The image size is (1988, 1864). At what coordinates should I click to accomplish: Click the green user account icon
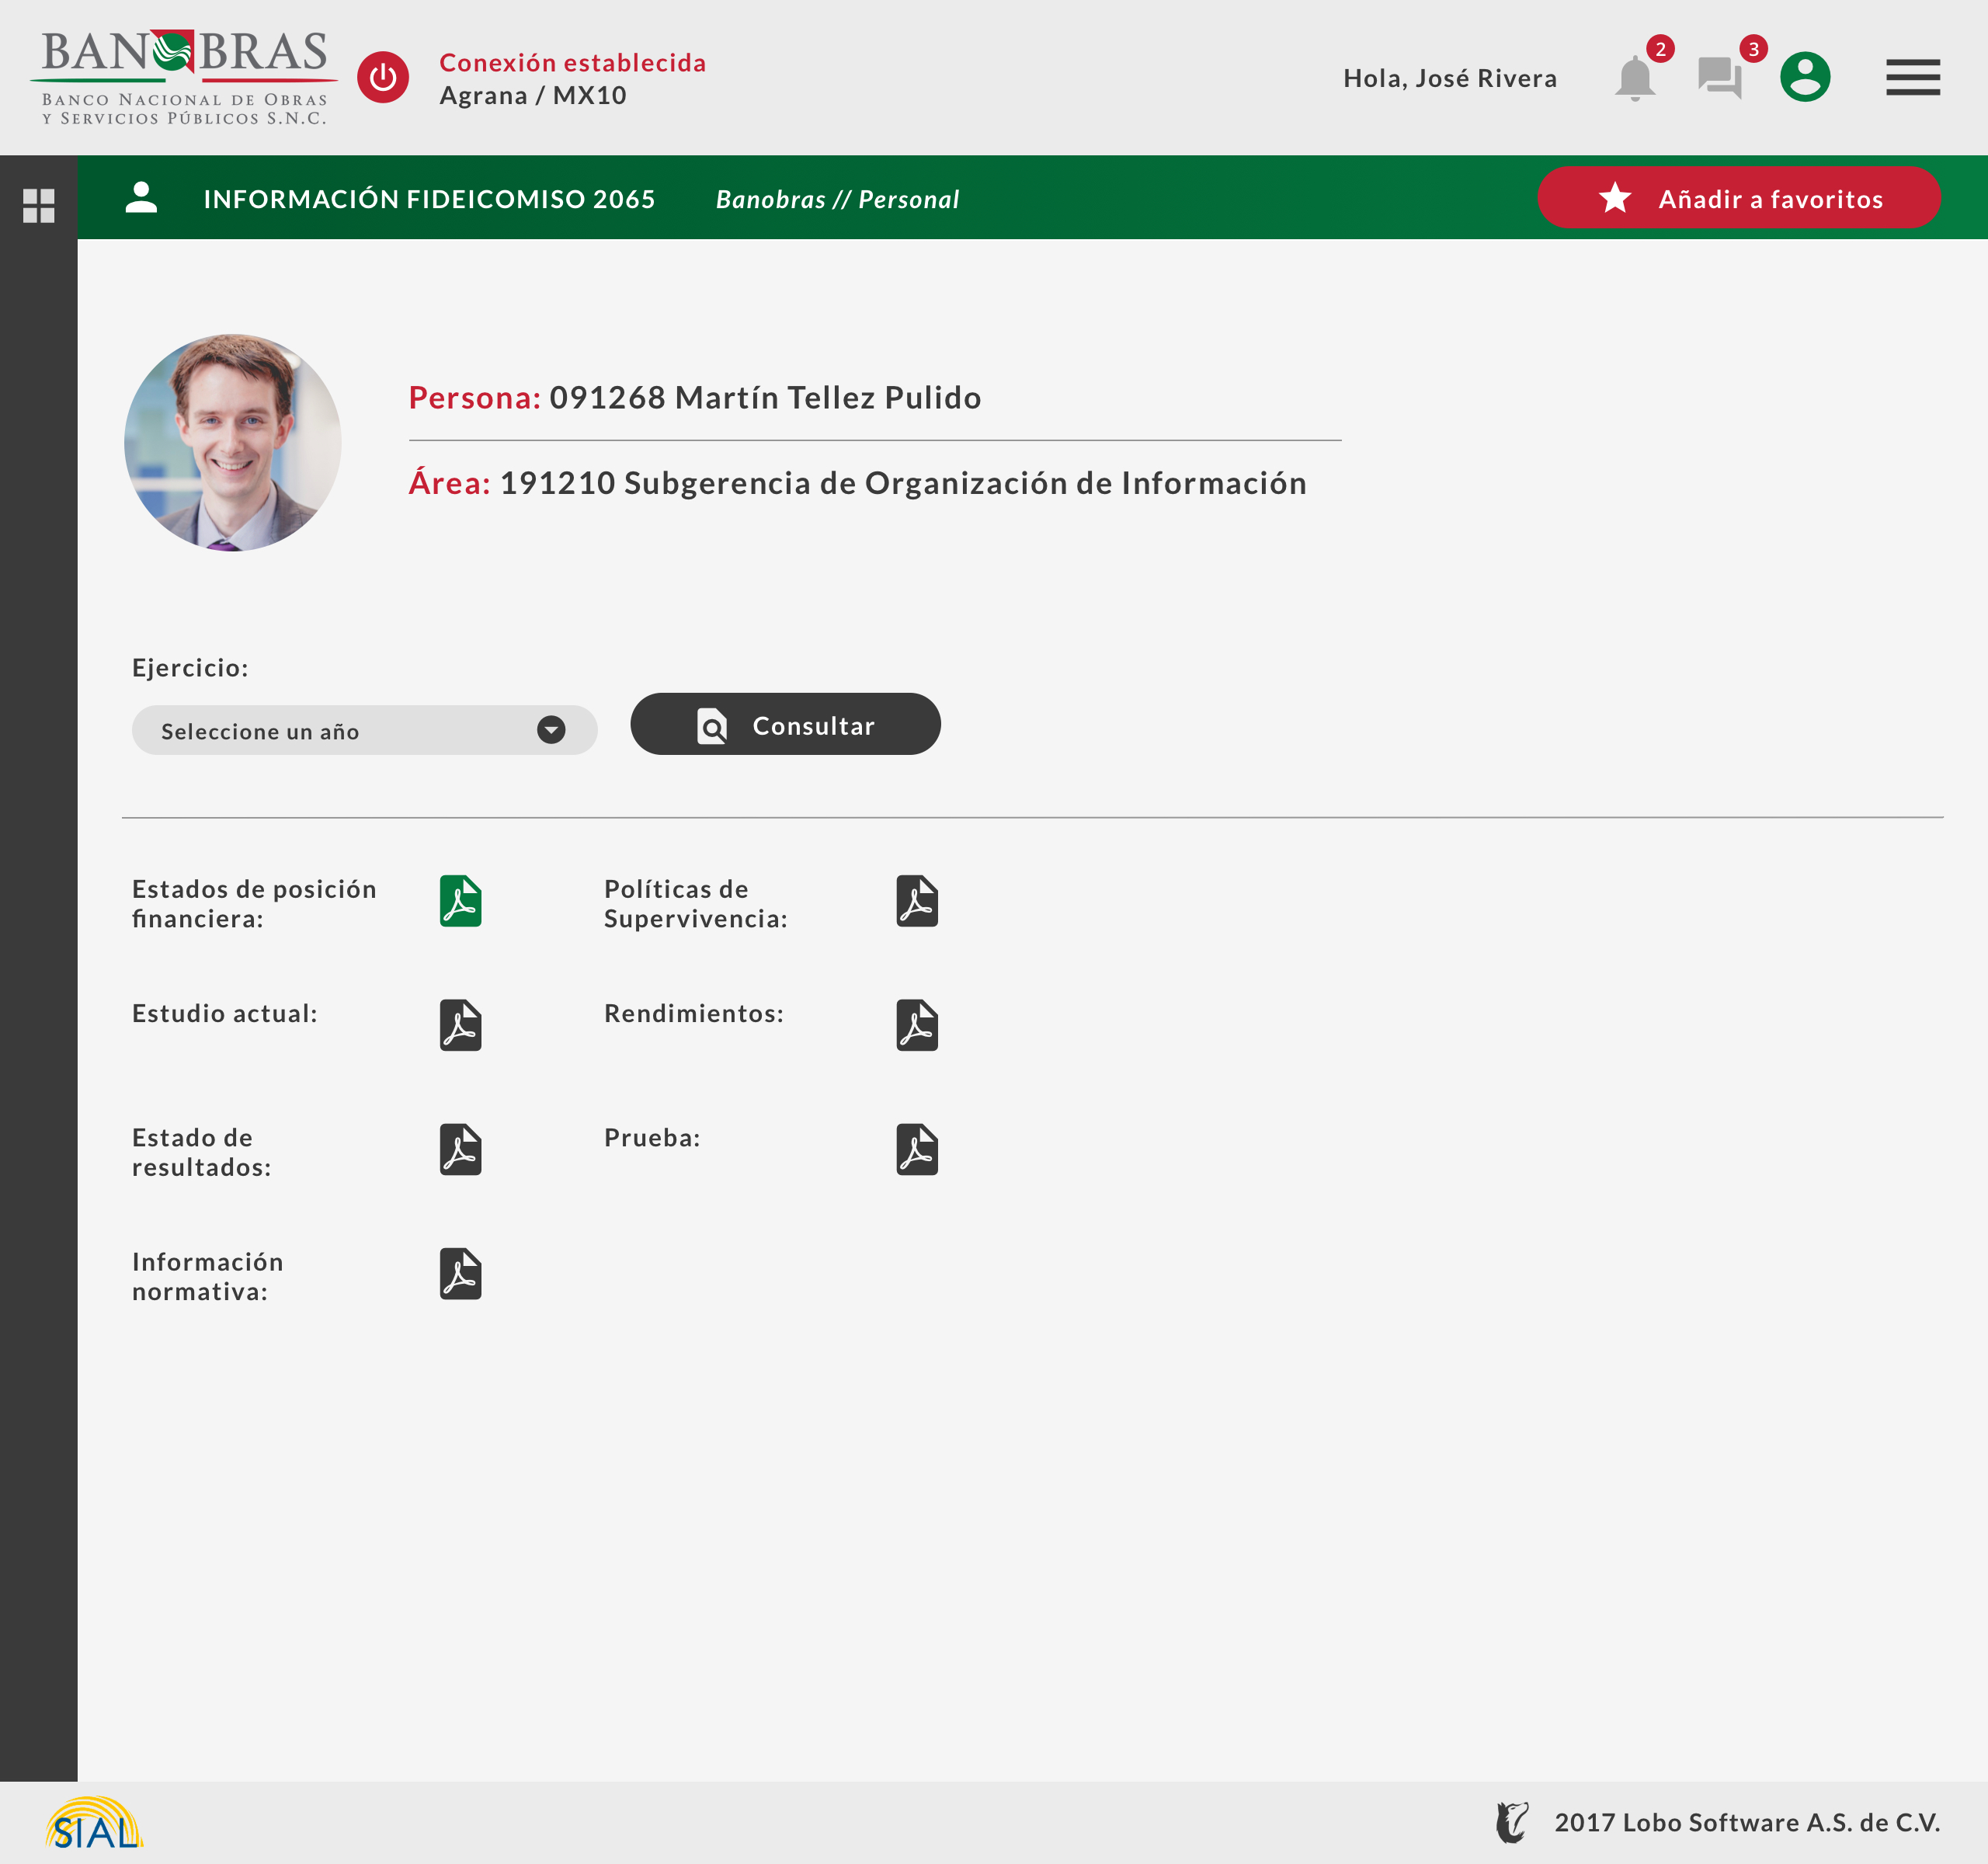tap(1804, 77)
